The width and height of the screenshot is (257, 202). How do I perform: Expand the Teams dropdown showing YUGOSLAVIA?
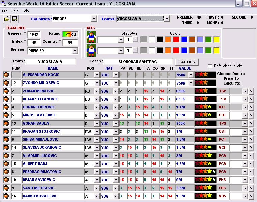[x=166, y=19]
